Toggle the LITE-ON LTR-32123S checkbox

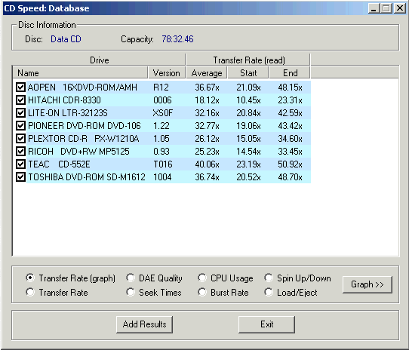(20, 112)
